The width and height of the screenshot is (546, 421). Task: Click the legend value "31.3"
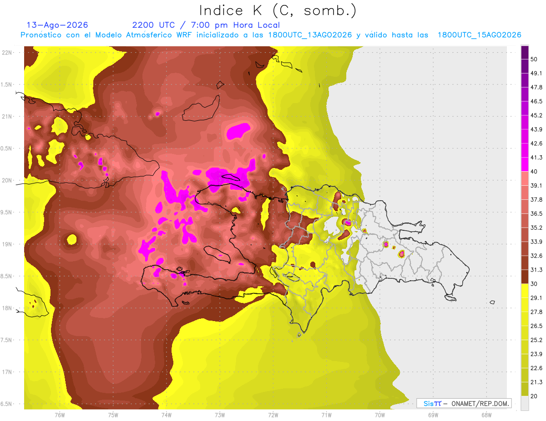tap(536, 270)
